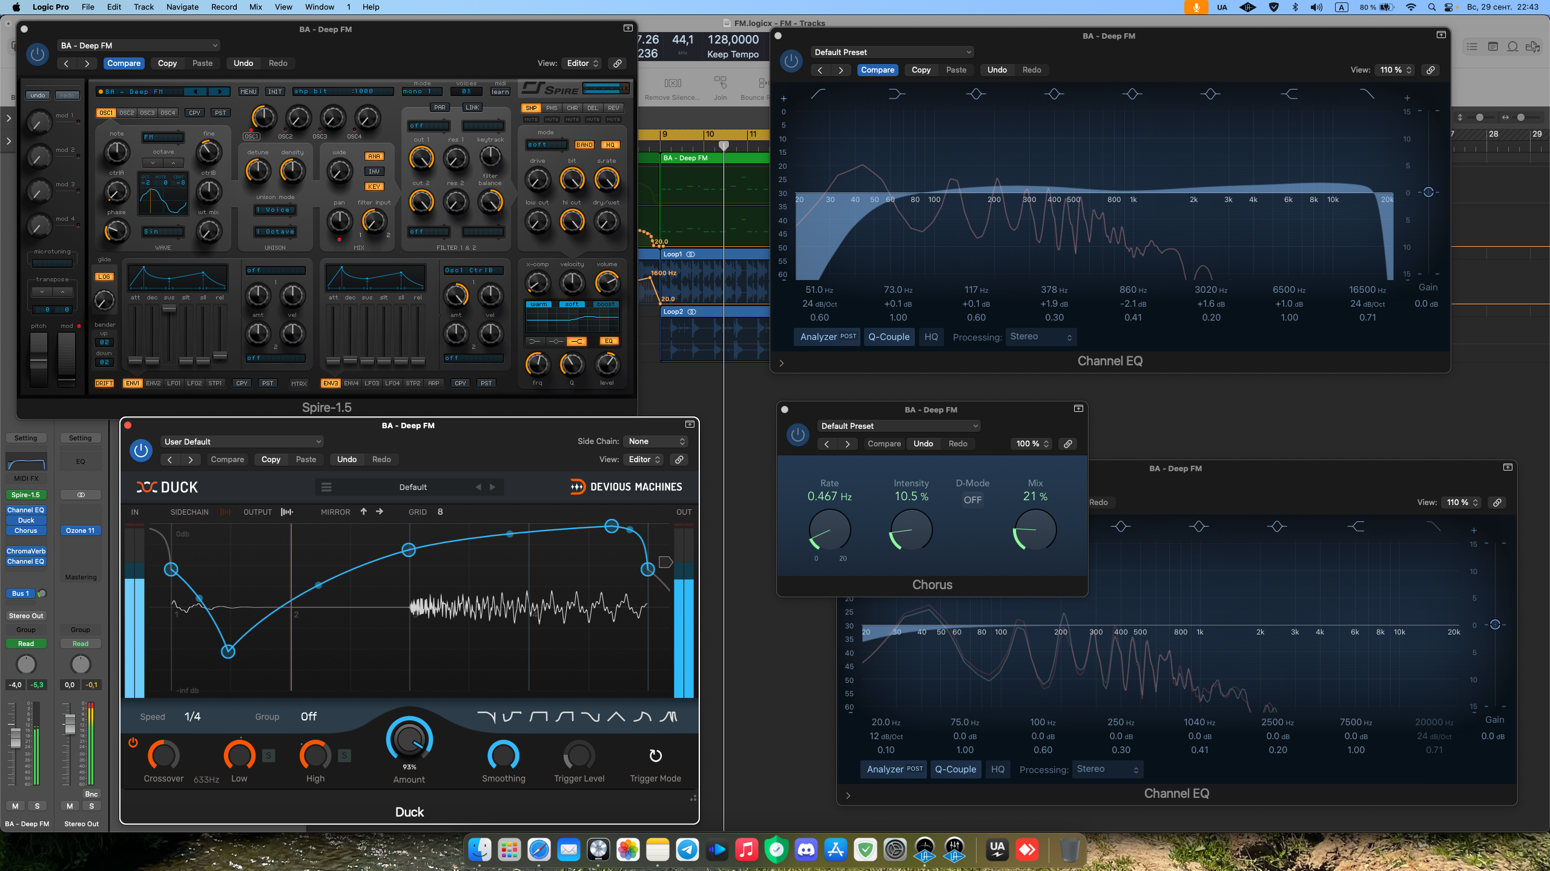The width and height of the screenshot is (1550, 871).
Task: Open the Processing Stereo dropdown in the top EQ
Action: (x=1040, y=337)
